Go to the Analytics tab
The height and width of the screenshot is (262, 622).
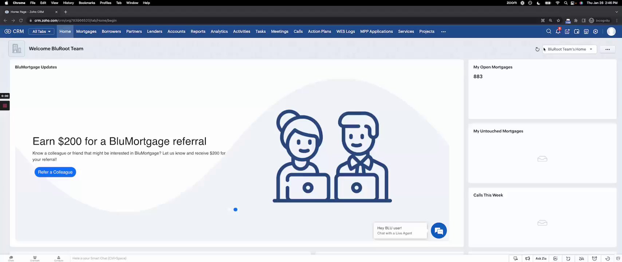click(219, 32)
